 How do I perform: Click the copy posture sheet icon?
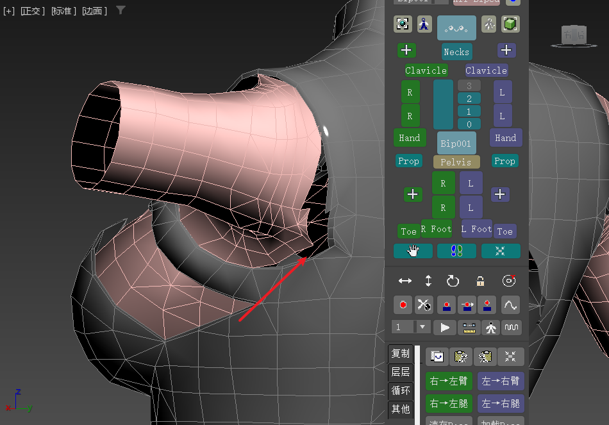tap(437, 356)
